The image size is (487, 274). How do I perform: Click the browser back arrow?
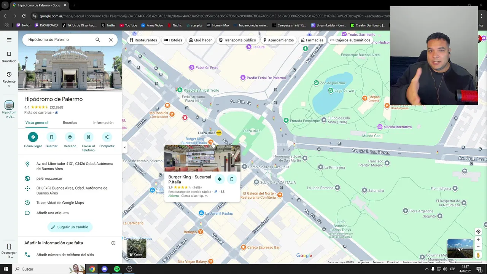point(5,16)
